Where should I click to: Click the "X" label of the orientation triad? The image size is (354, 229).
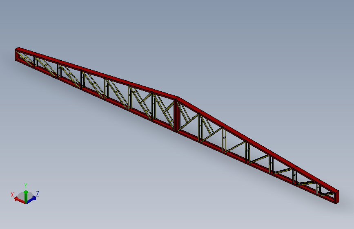12,195
